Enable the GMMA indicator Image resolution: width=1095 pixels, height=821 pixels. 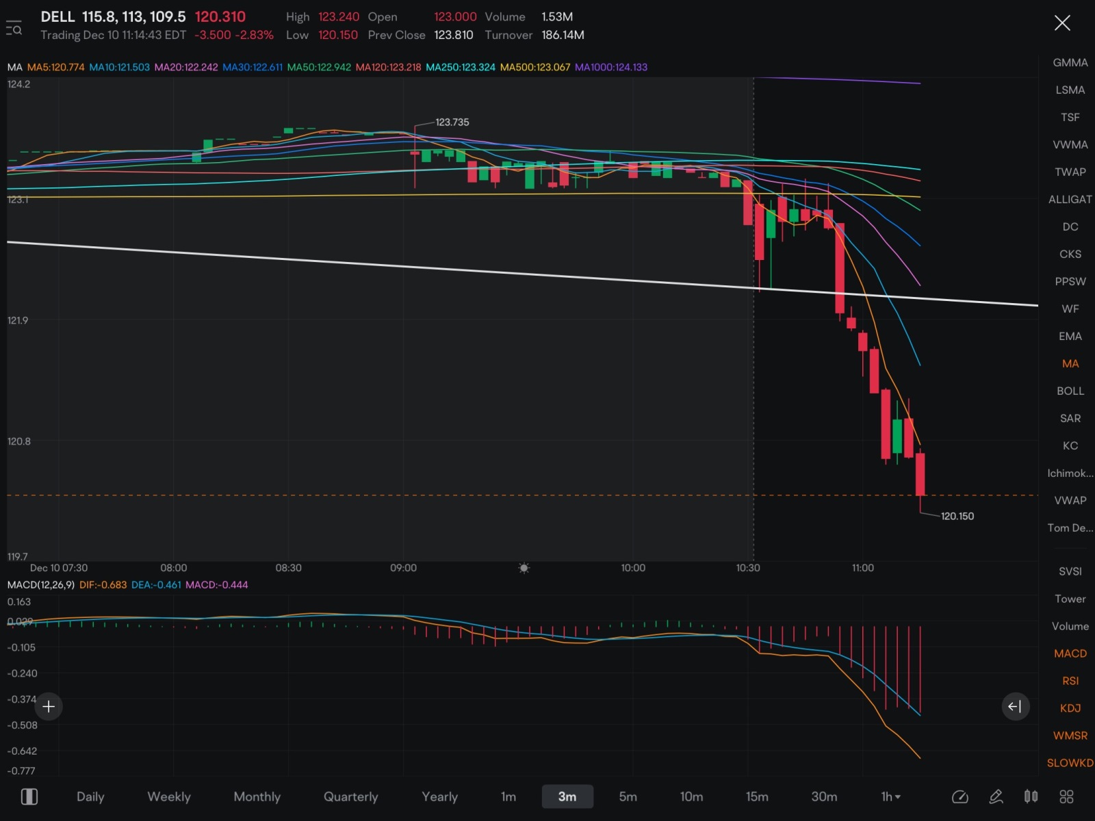tap(1070, 62)
